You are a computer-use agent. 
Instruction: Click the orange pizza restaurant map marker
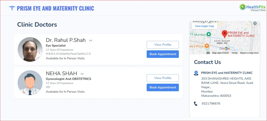point(207,46)
